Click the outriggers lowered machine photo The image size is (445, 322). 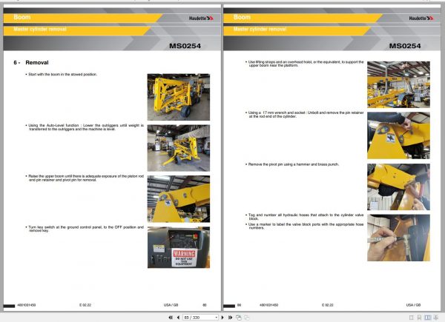(179, 148)
